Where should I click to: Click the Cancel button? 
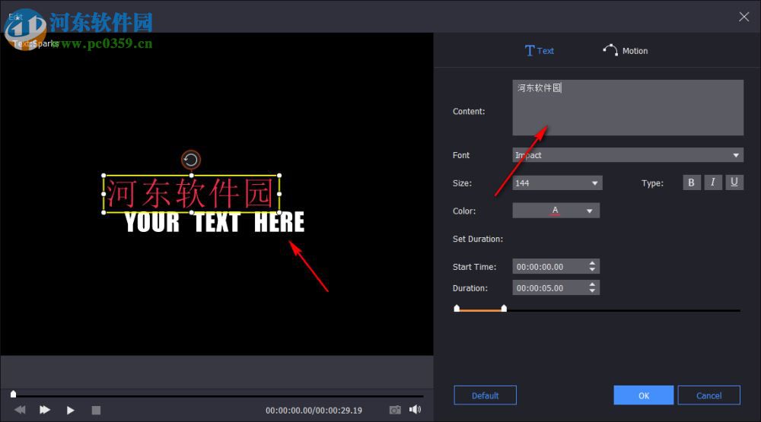click(x=708, y=395)
